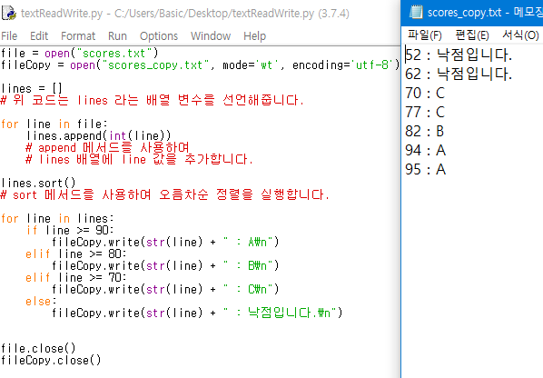Click the Notepad title scores_copy.txt
The height and width of the screenshot is (378, 543).
coord(464,13)
